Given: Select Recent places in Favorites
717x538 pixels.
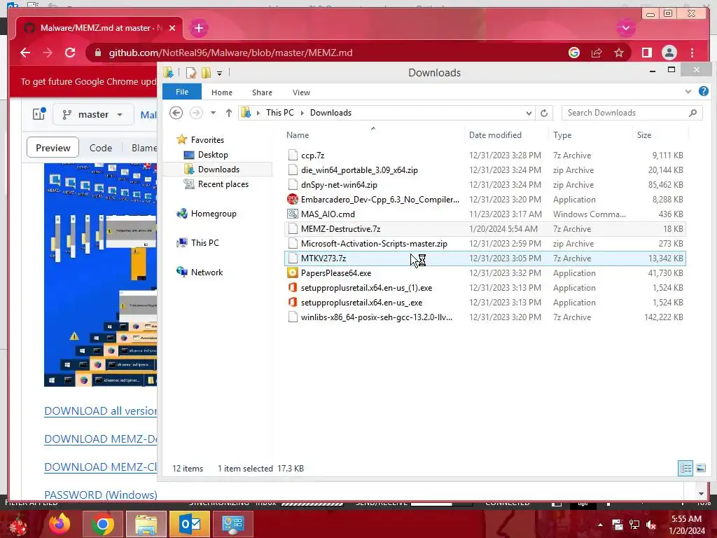Looking at the screenshot, I should [223, 184].
